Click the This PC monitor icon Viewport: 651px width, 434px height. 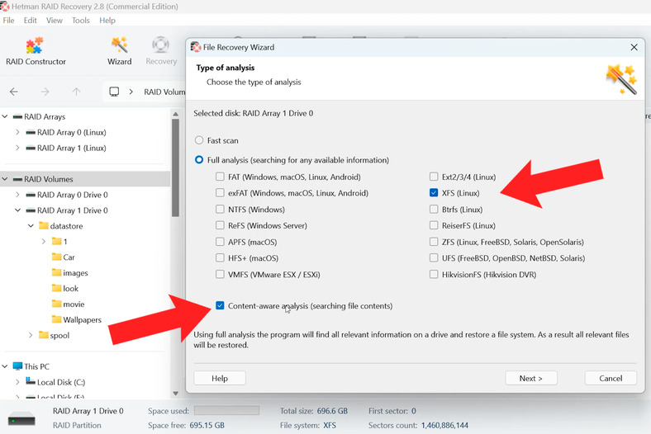17,366
